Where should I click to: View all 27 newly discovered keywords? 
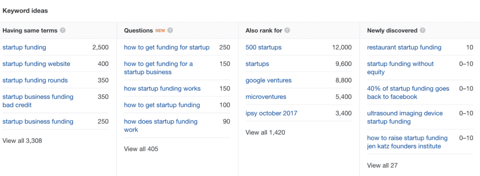[382, 165]
